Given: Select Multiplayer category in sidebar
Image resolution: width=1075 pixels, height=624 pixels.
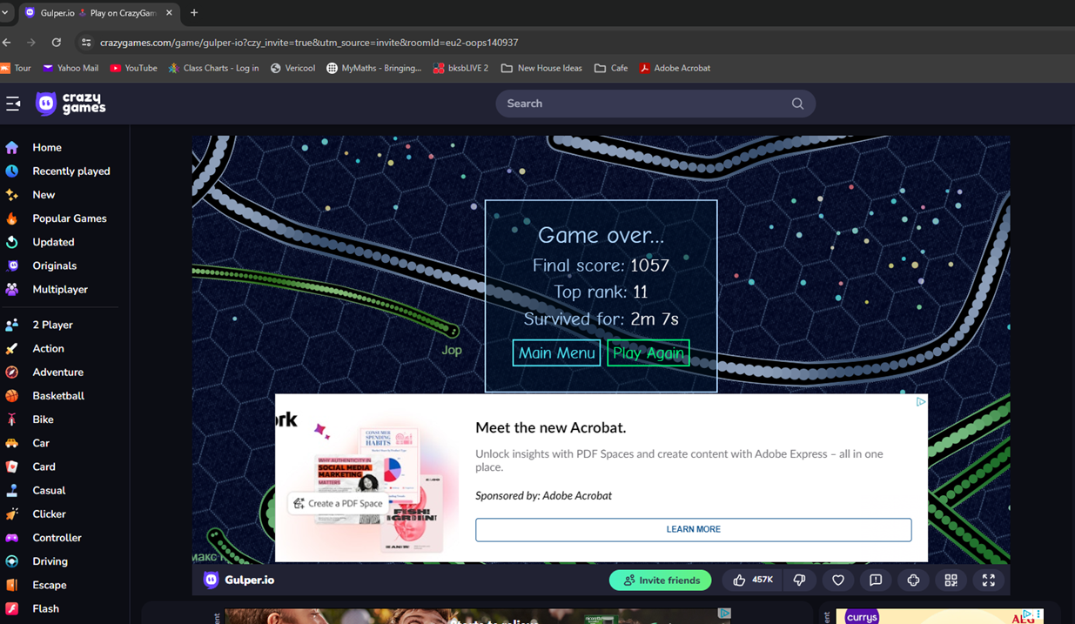Looking at the screenshot, I should point(60,290).
